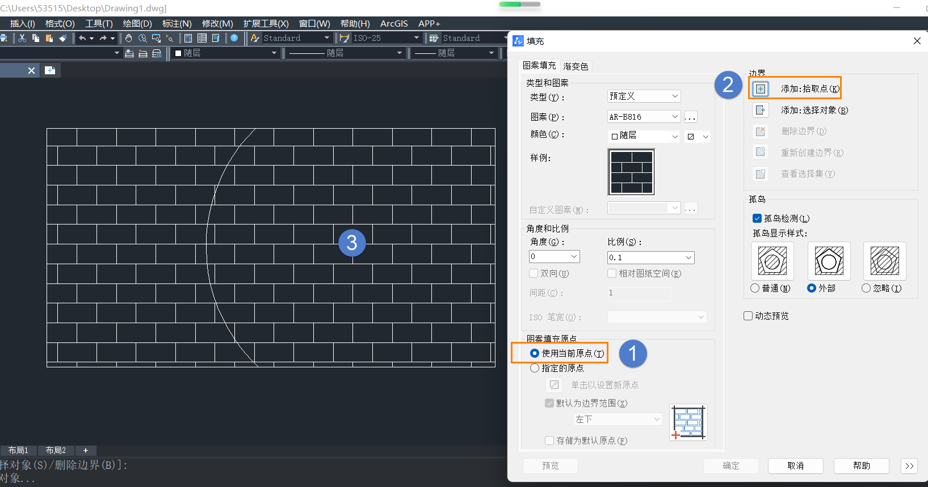This screenshot has width=928, height=487.
Task: Click the blue Help question mark icon
Action: tap(234, 38)
